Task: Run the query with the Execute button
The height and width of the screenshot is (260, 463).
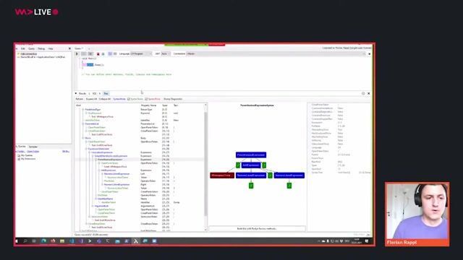Action: point(77,54)
